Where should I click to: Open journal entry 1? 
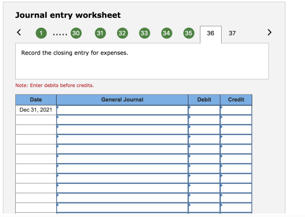(41, 33)
